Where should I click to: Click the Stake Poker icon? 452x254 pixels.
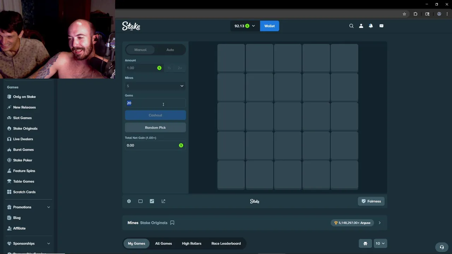click(9, 160)
